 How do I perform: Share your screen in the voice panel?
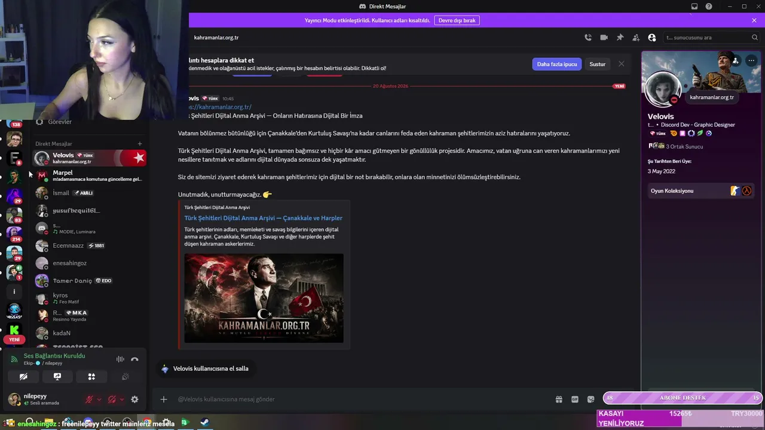pos(57,377)
